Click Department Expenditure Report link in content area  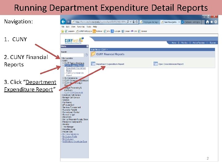coord(110,64)
